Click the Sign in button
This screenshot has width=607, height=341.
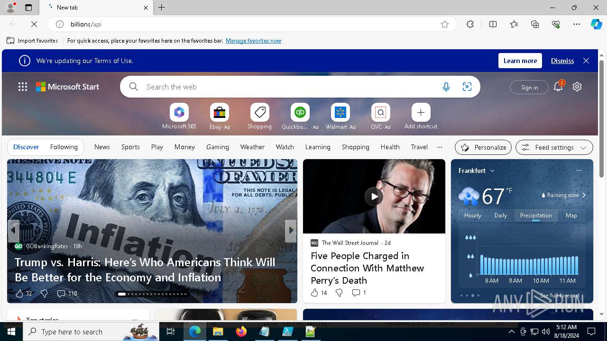(x=529, y=87)
